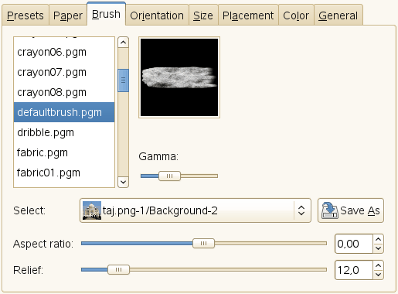
Task: Click the brush list scrollbar handle
Action: pos(123,80)
